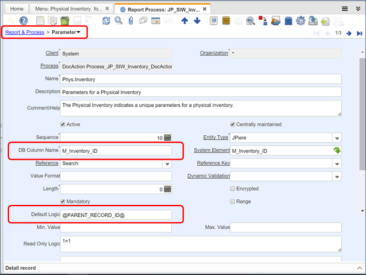The width and height of the screenshot is (366, 275).
Task: Open record lookup with magnifier icon
Action: [x=118, y=21]
